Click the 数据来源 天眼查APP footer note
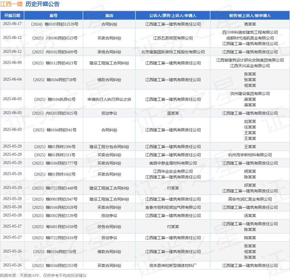Viewport: 290px width, 278px height. 43,275
